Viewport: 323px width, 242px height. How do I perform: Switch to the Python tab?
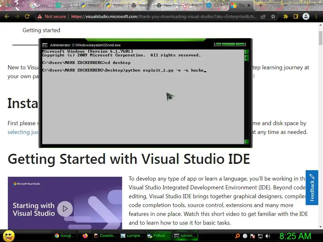[x=116, y=5]
